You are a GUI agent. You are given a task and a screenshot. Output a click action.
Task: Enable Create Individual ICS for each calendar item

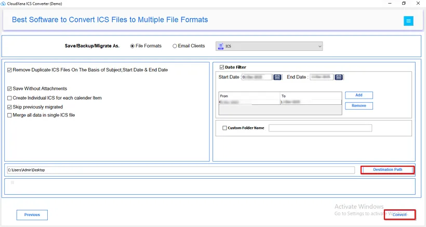click(9, 98)
